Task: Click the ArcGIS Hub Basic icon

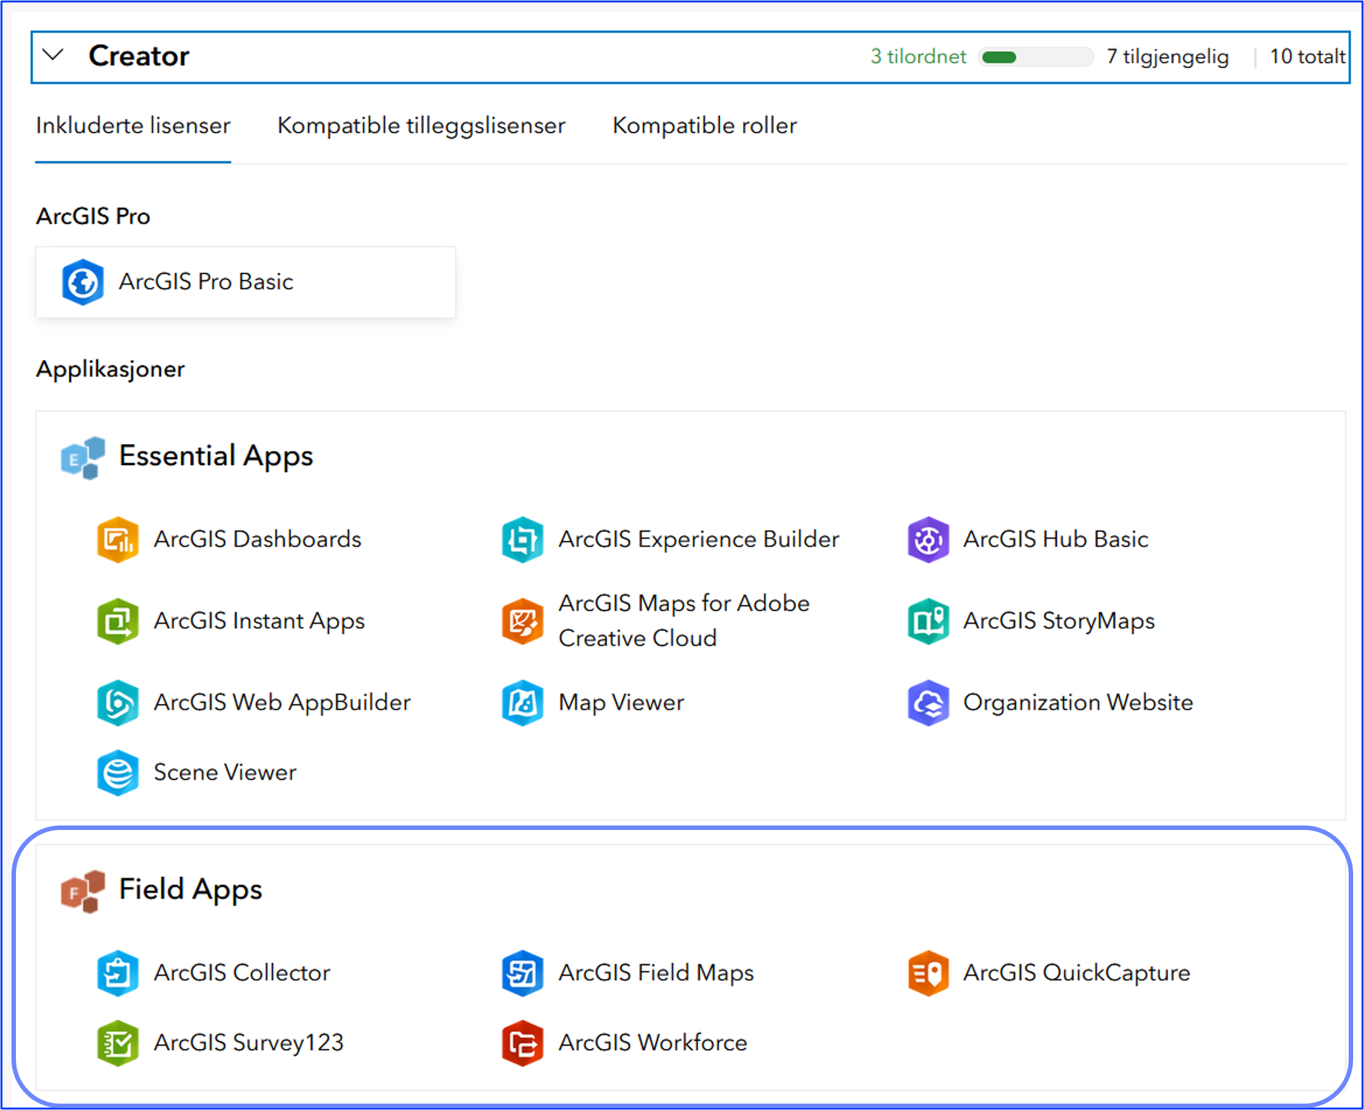Action: click(x=927, y=540)
